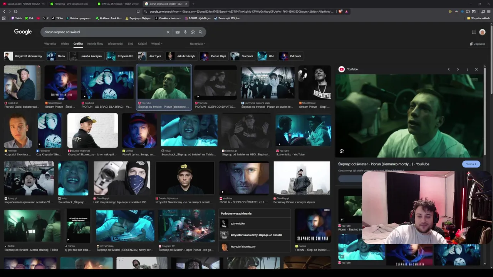Viewport: 493px width, 277px height.
Task: Switch to the Wszystko results tab
Action: point(50,43)
